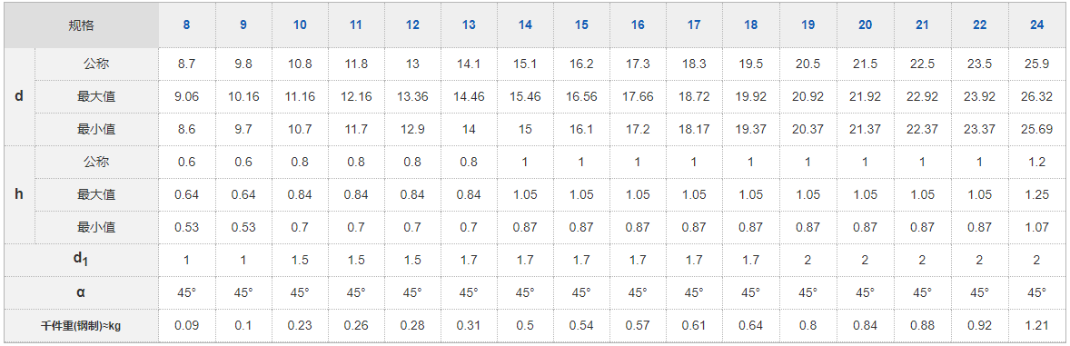The width and height of the screenshot is (1070, 346).
Task: Open the size 22 specification link
Action: (x=979, y=25)
